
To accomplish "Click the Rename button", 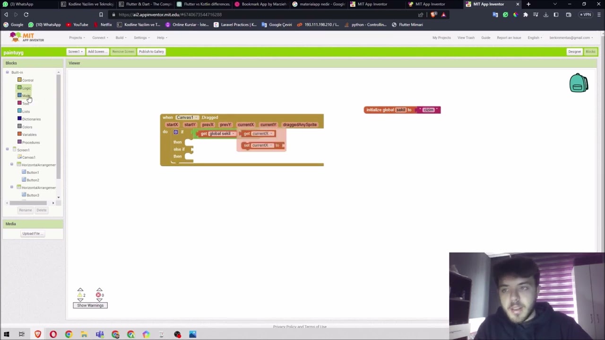I will coord(26,210).
